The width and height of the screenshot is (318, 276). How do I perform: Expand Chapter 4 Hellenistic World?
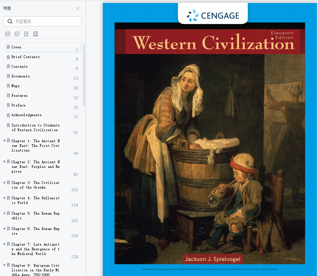pos(4,198)
